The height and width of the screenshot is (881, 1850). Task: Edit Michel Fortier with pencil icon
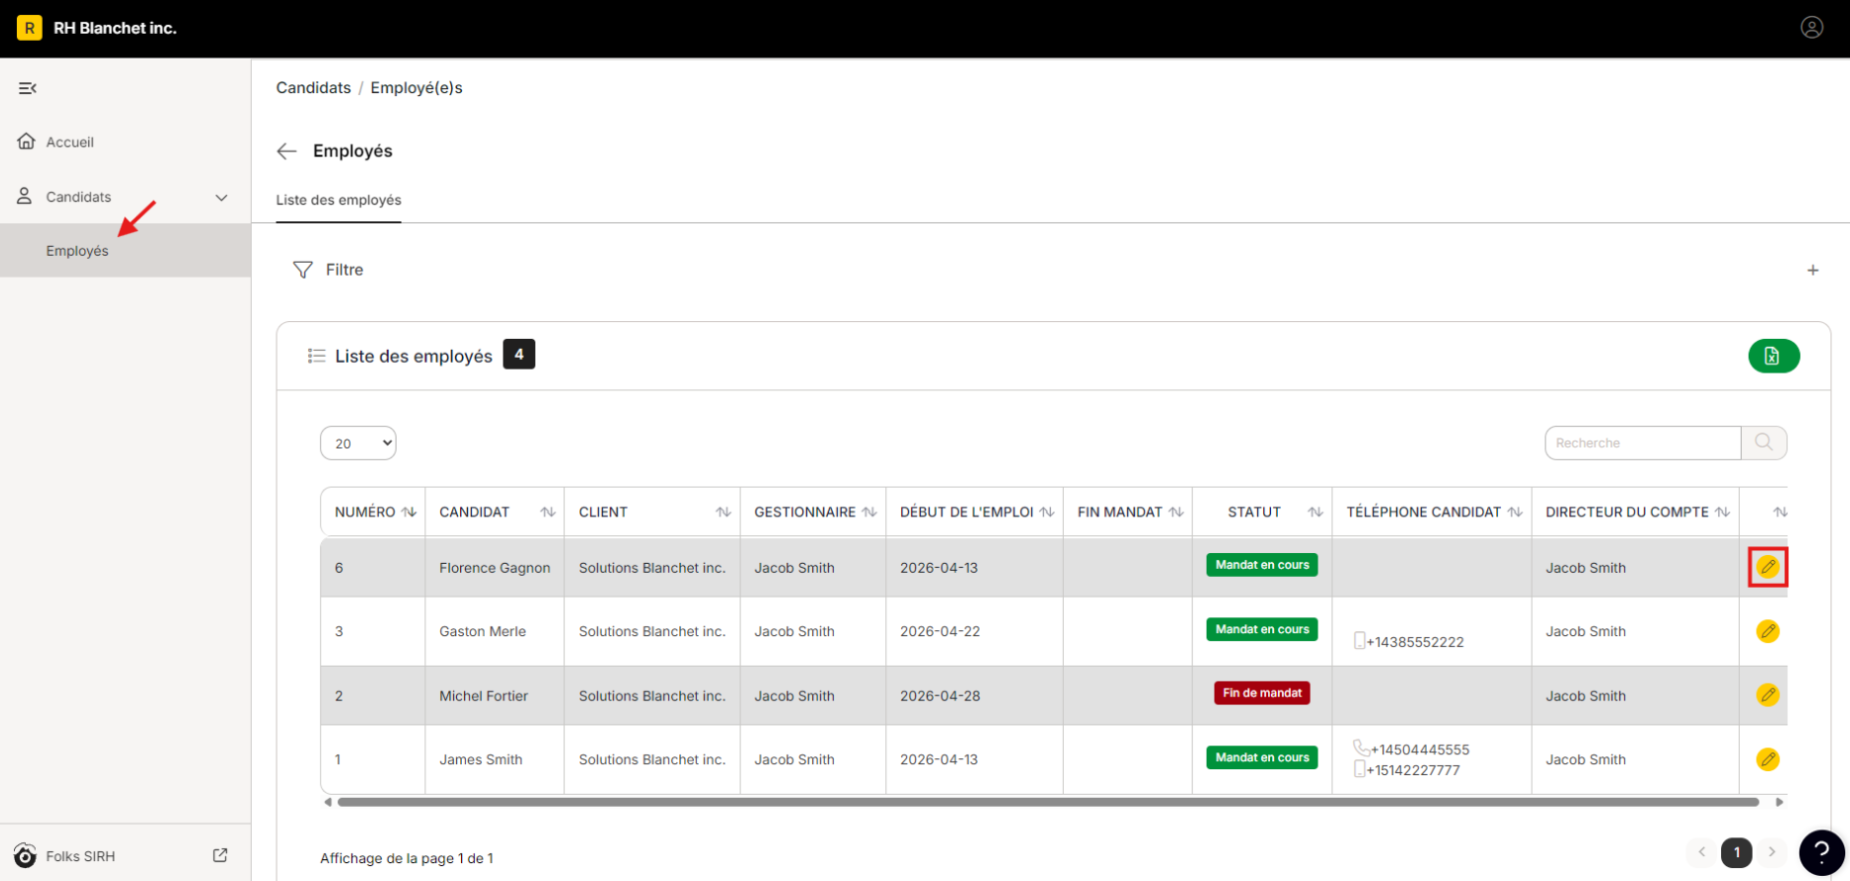(x=1768, y=695)
